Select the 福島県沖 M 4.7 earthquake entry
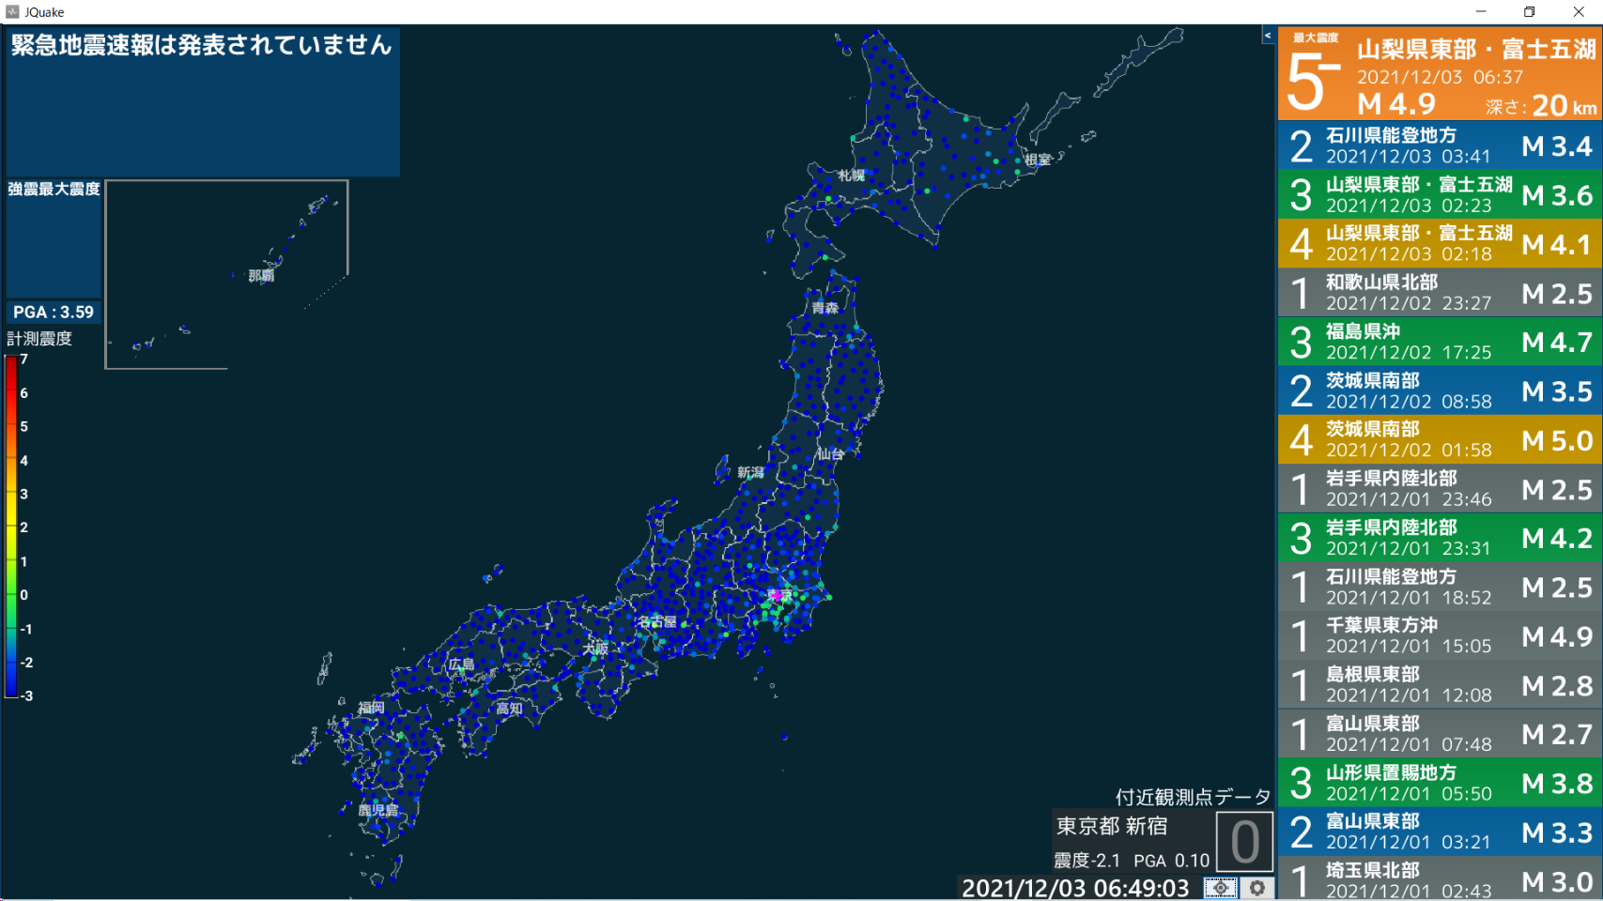 pos(1440,342)
